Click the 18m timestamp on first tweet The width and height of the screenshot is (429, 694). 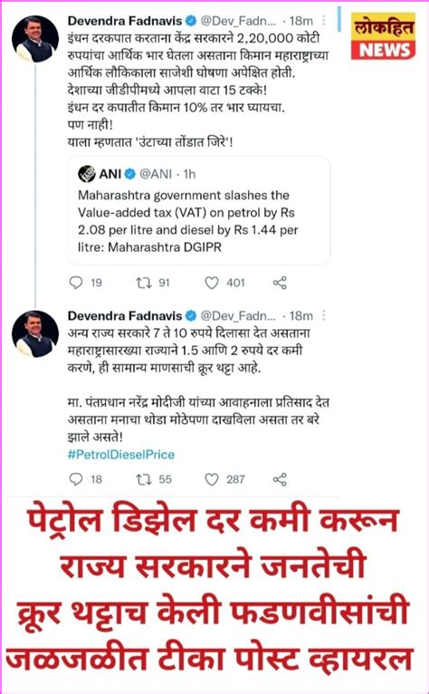click(301, 21)
